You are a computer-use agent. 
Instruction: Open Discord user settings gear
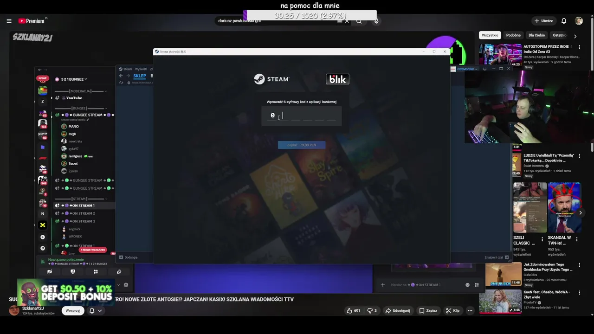tap(126, 285)
